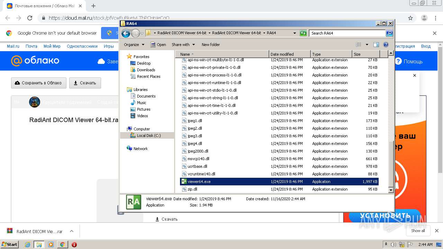Select the jpeg1.dll file
443x249 pixels.
pyautogui.click(x=195, y=121)
